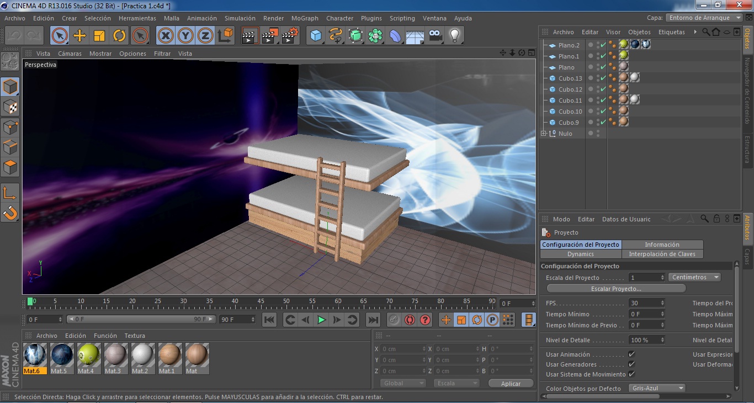
Task: Click the Aplicar coordinates button
Action: tap(510, 383)
